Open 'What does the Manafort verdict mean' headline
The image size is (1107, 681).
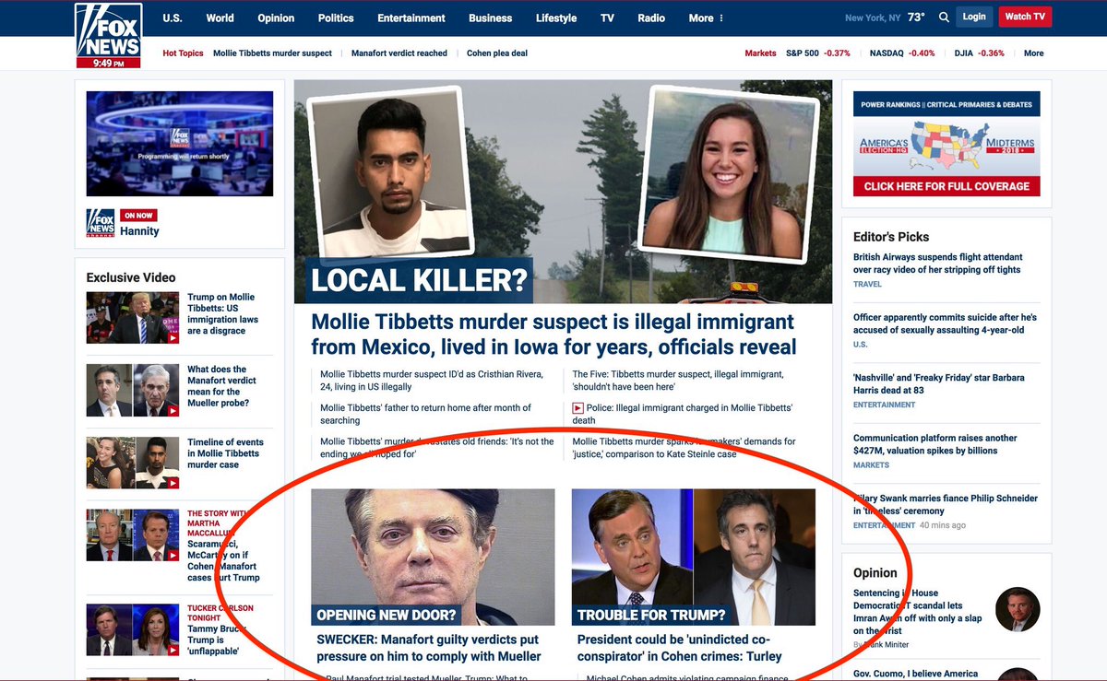tap(221, 386)
